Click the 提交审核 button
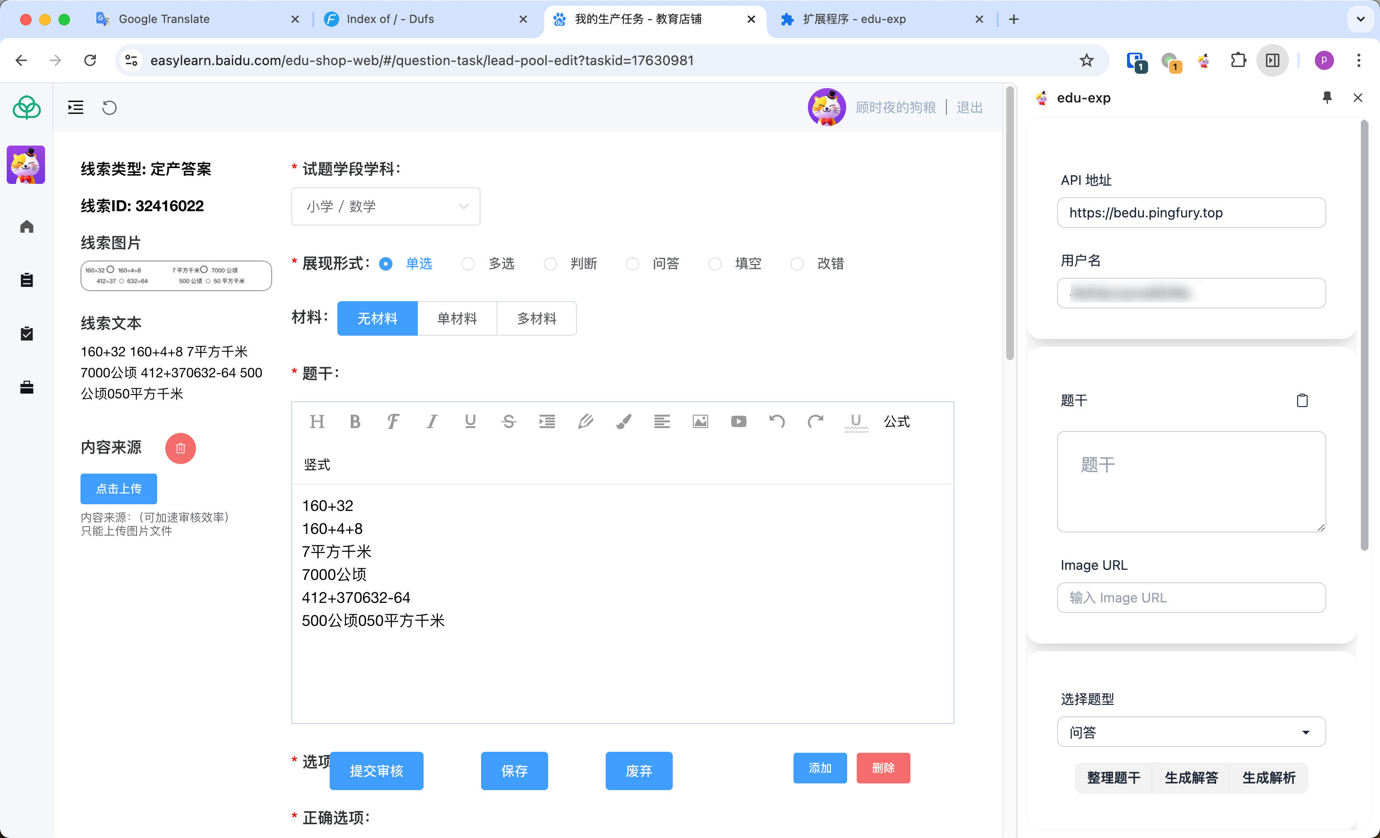The height and width of the screenshot is (838, 1380). (376, 771)
